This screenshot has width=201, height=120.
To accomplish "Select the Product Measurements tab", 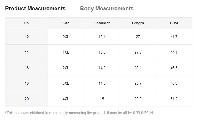I will point(35,9).
